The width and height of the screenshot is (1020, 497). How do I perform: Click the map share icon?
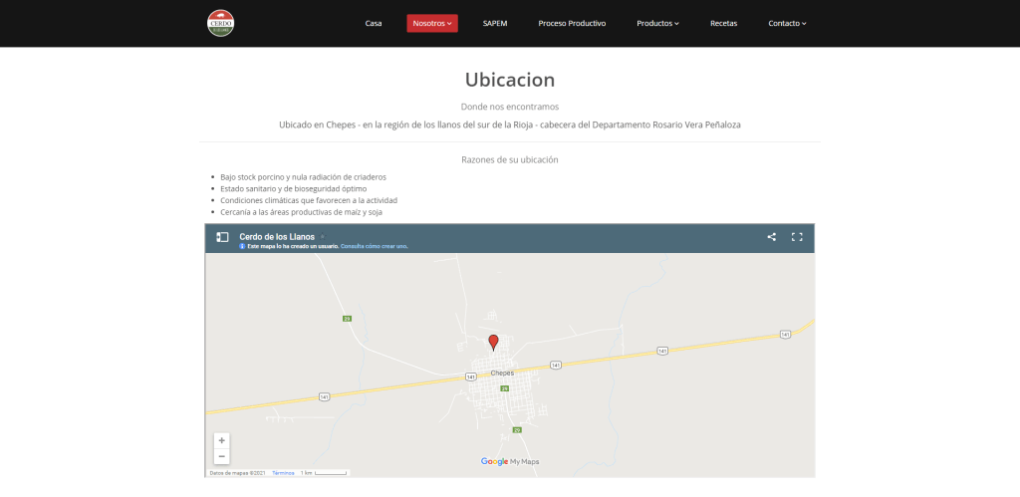point(771,237)
